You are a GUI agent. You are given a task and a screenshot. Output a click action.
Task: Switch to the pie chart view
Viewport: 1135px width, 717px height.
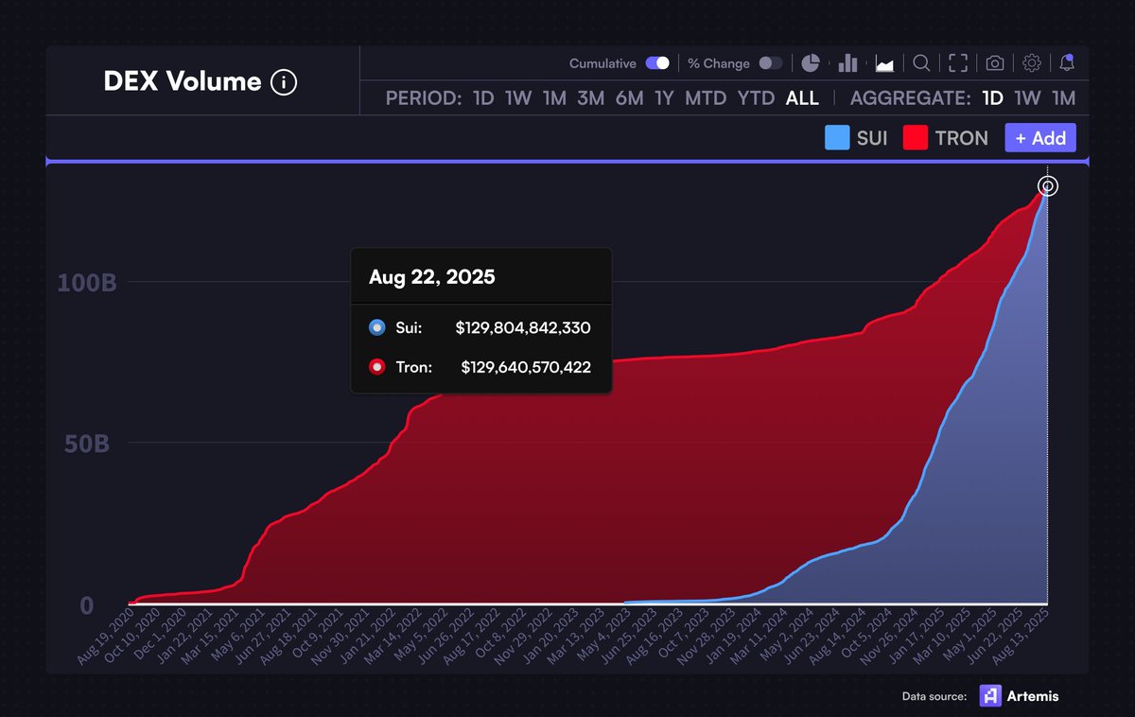811,63
